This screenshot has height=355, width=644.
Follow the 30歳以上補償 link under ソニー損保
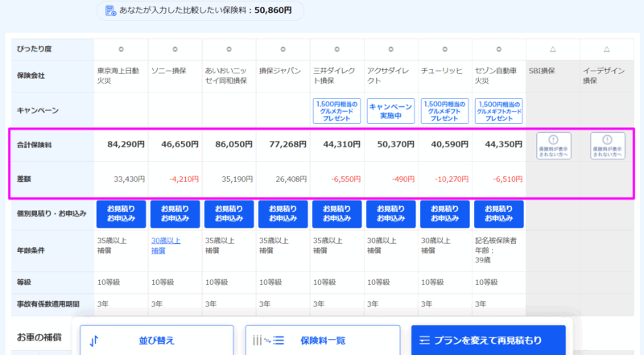click(166, 245)
